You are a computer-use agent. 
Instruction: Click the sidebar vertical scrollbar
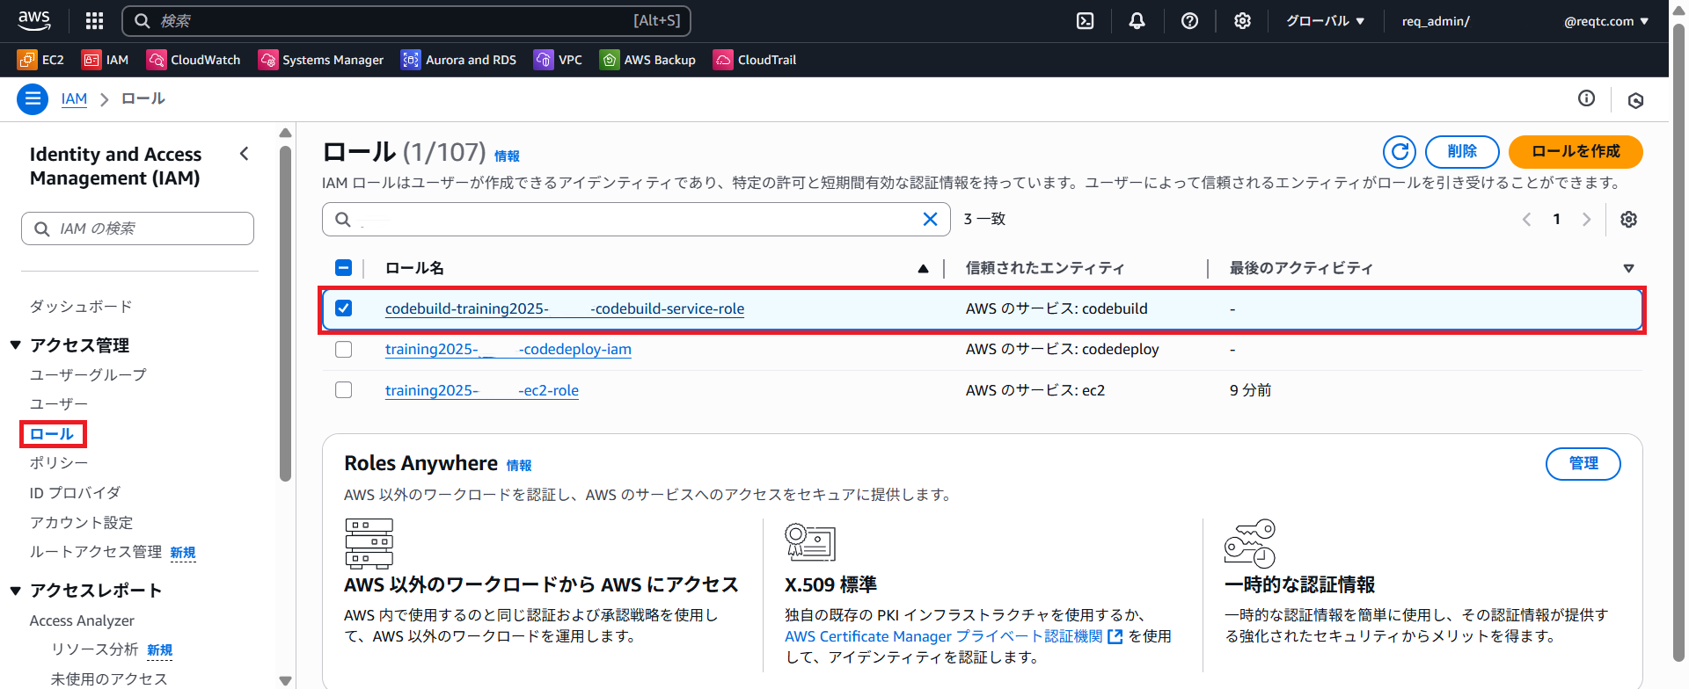285,314
